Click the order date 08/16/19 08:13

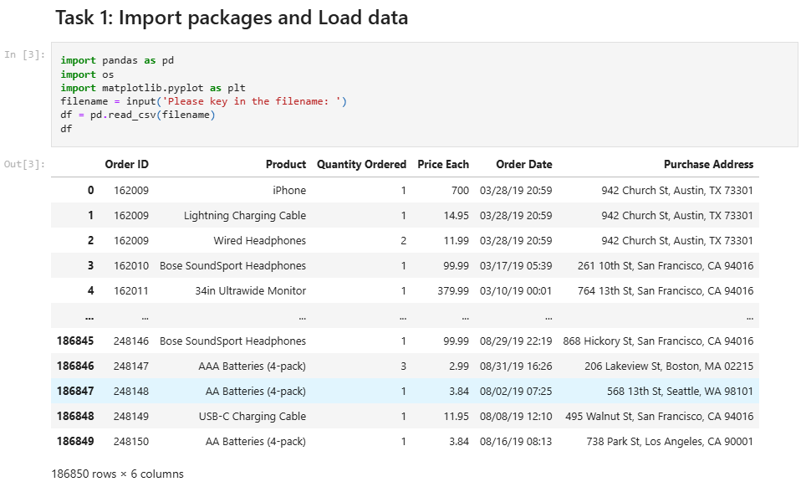click(x=516, y=442)
